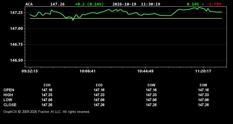Click the 09:32:15 time axis label
This screenshot has height=124, width=233.
(30, 71)
